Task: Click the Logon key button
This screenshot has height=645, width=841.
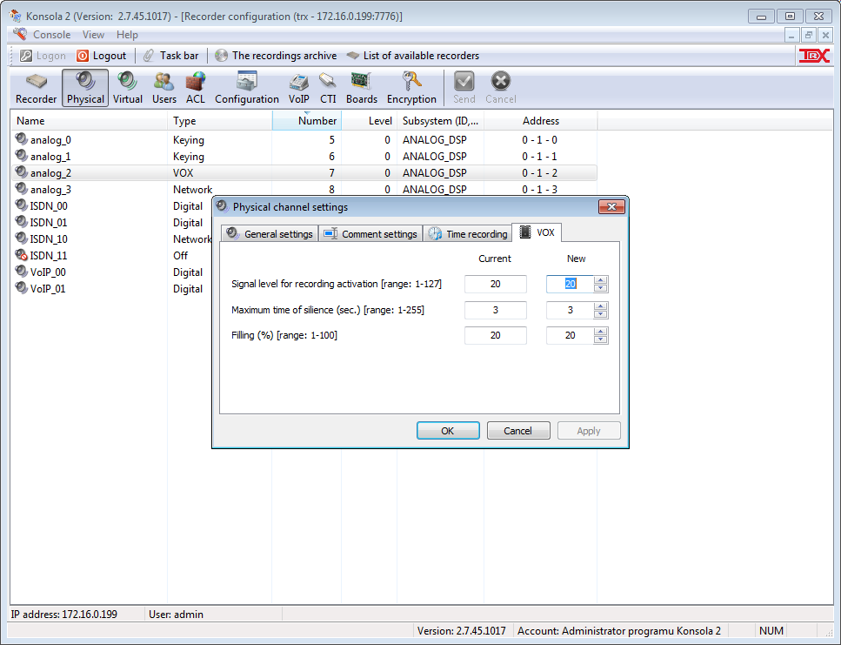Action: pyautogui.click(x=43, y=56)
